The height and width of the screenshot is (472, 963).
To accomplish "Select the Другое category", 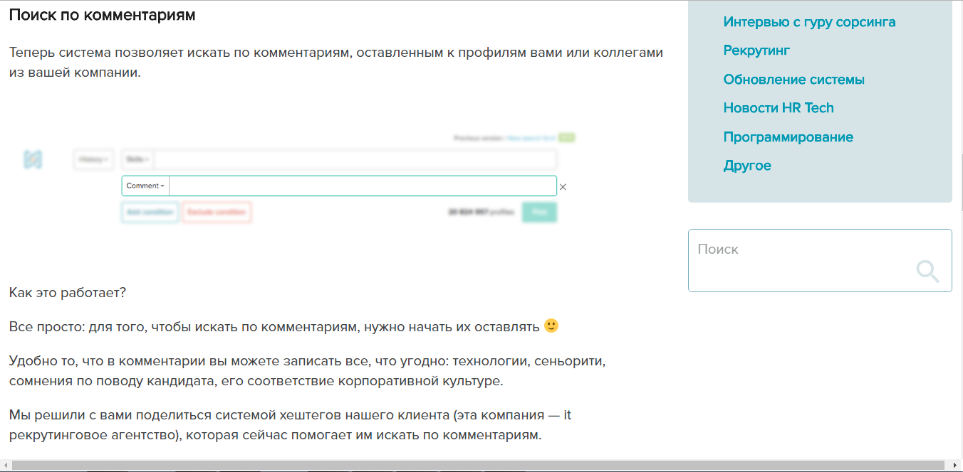I will point(747,165).
